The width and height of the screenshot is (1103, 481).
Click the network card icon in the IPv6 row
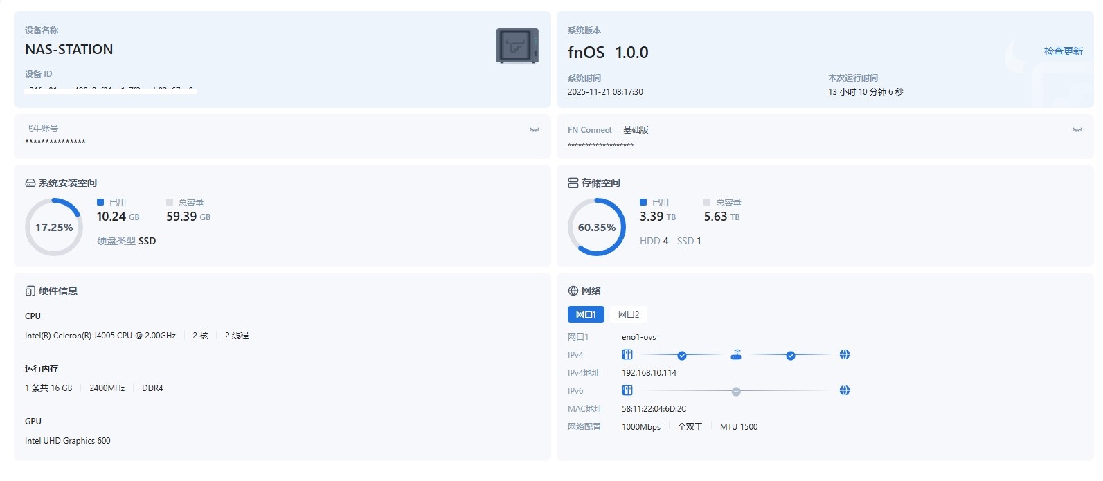pos(627,390)
